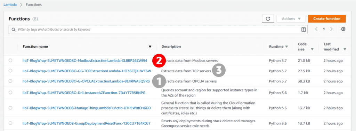This screenshot has width=356, height=131.
Task: Go to previous page arrow
Action: point(316,29)
